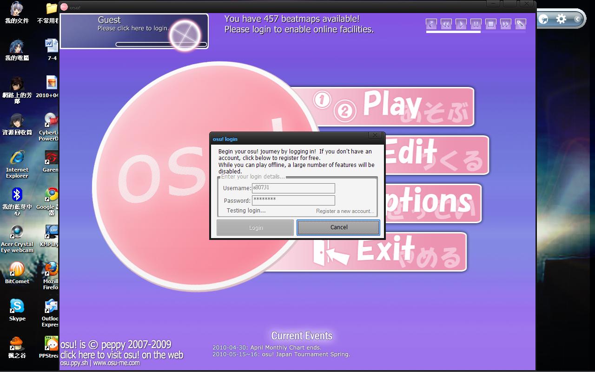The height and width of the screenshot is (372, 595).
Task: Open the mushroom game desktop icon
Action: 17,347
